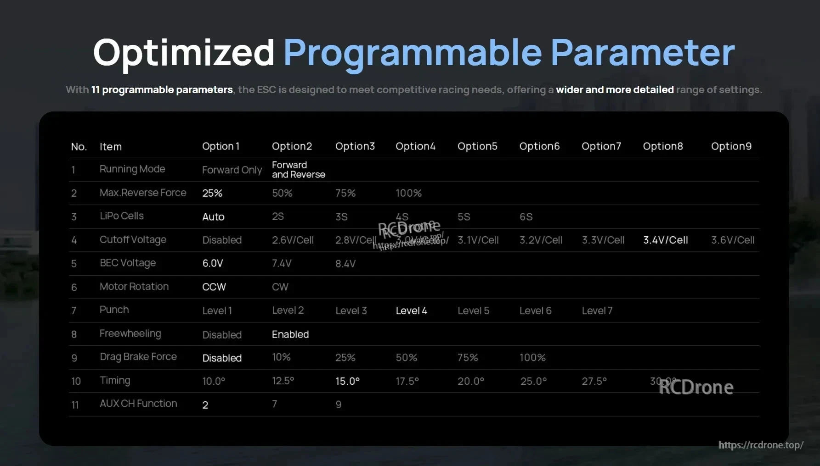820x466 pixels.
Task: Enable Freewheeling option
Action: tap(290, 334)
